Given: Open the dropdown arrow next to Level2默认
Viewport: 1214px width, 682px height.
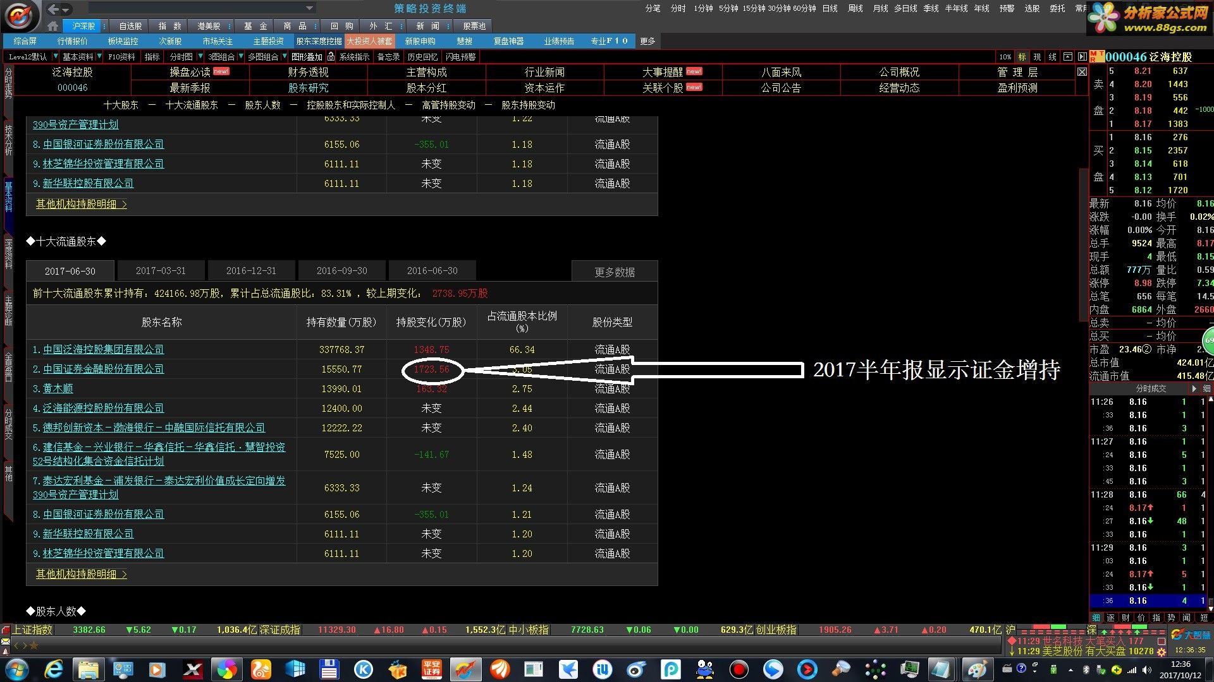Looking at the screenshot, I should click(x=55, y=57).
